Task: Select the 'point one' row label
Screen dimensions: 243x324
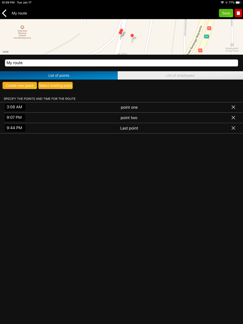Action: [129, 108]
